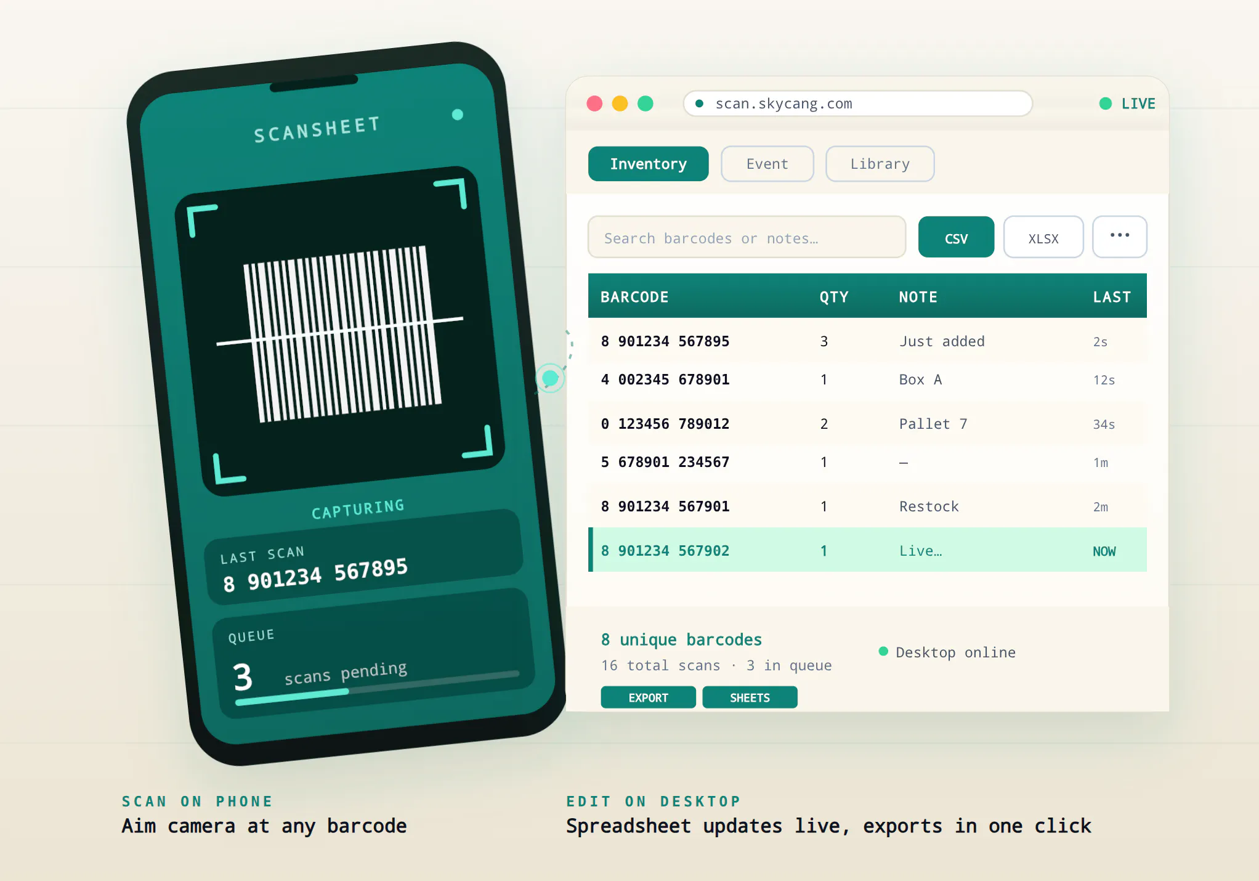Tap the barcode viewfinder on the phone
1259x881 pixels.
coord(339,331)
